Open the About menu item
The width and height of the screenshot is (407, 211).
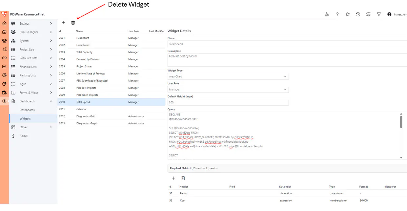click(33, 136)
